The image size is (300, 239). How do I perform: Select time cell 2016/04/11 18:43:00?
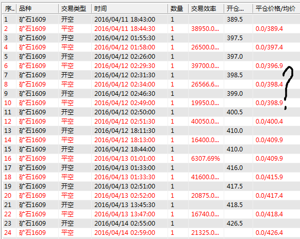coord(125,19)
